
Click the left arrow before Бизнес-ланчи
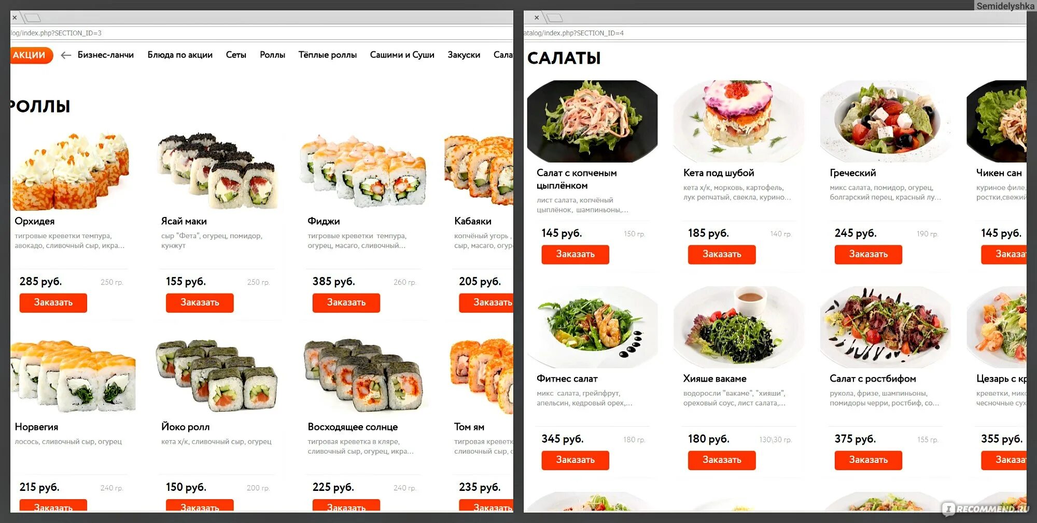pos(66,55)
